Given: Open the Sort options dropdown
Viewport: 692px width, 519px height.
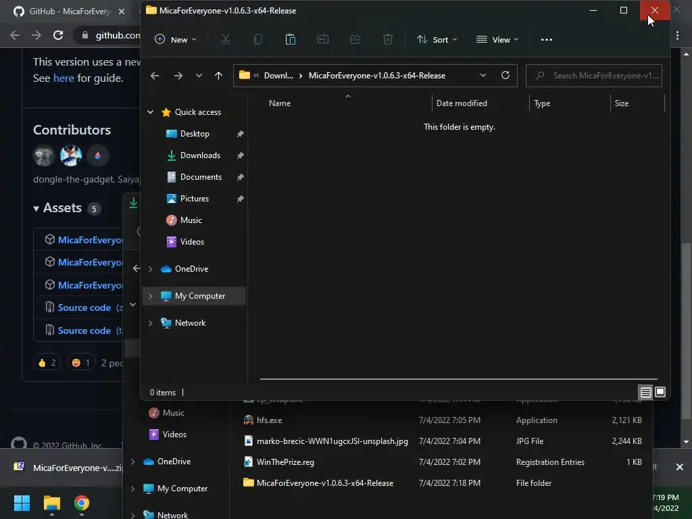Looking at the screenshot, I should click(x=437, y=40).
